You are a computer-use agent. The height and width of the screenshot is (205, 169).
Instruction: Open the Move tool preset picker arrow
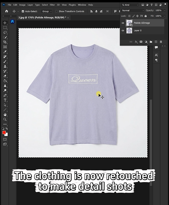[18, 12]
